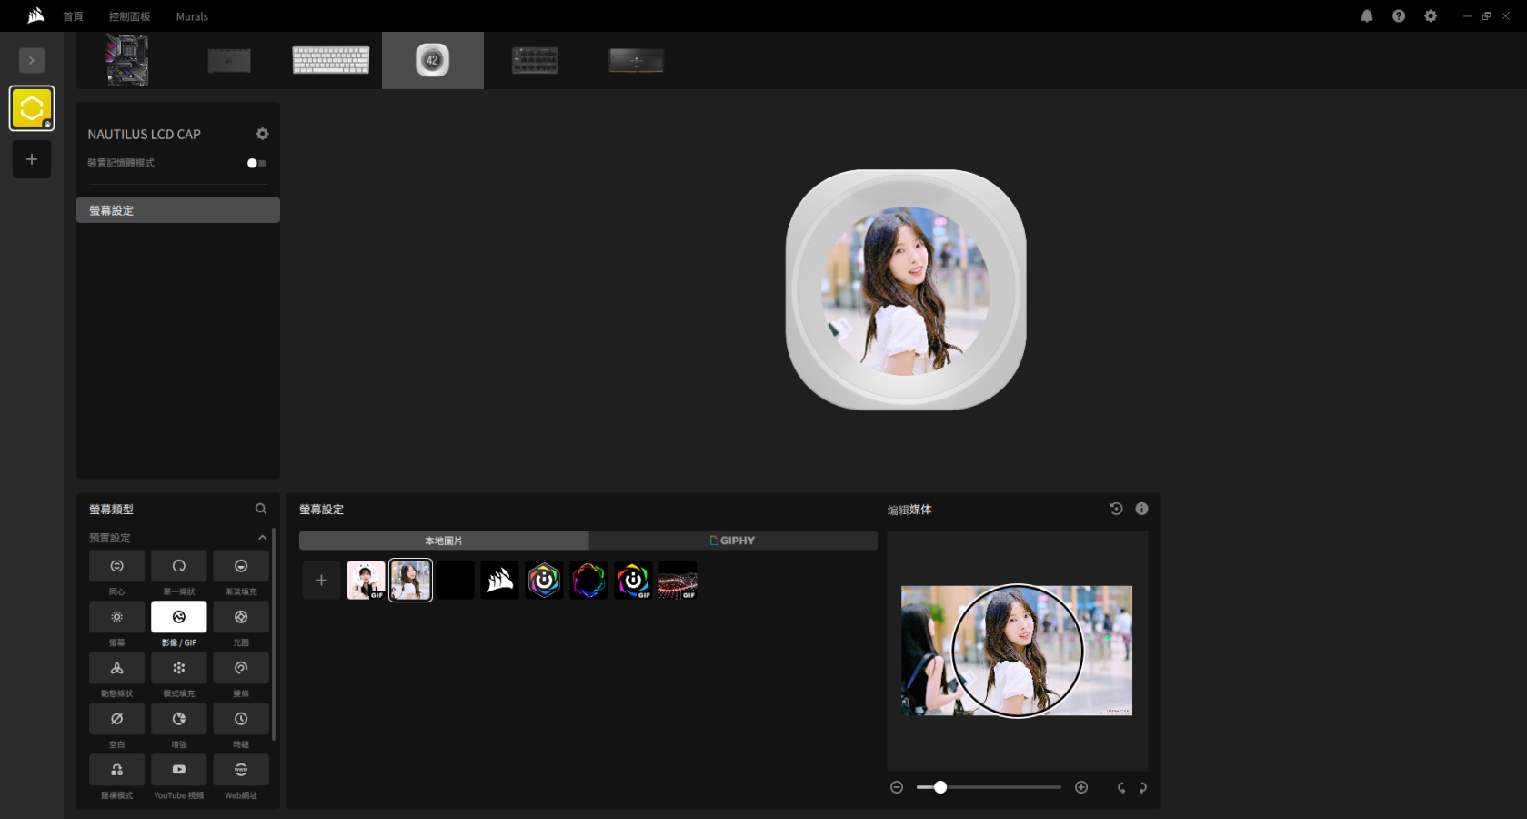Reset the media edit with the restore icon

pyautogui.click(x=1116, y=510)
